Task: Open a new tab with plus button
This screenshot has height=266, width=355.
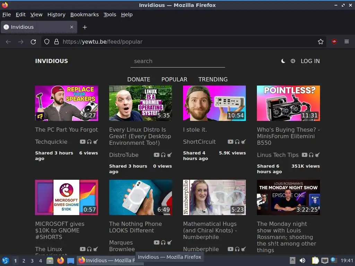Action: [x=85, y=27]
